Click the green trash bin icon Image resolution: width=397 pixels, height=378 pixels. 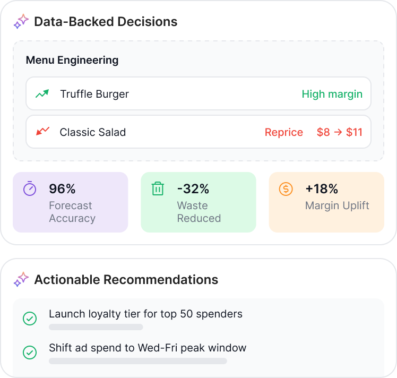158,188
